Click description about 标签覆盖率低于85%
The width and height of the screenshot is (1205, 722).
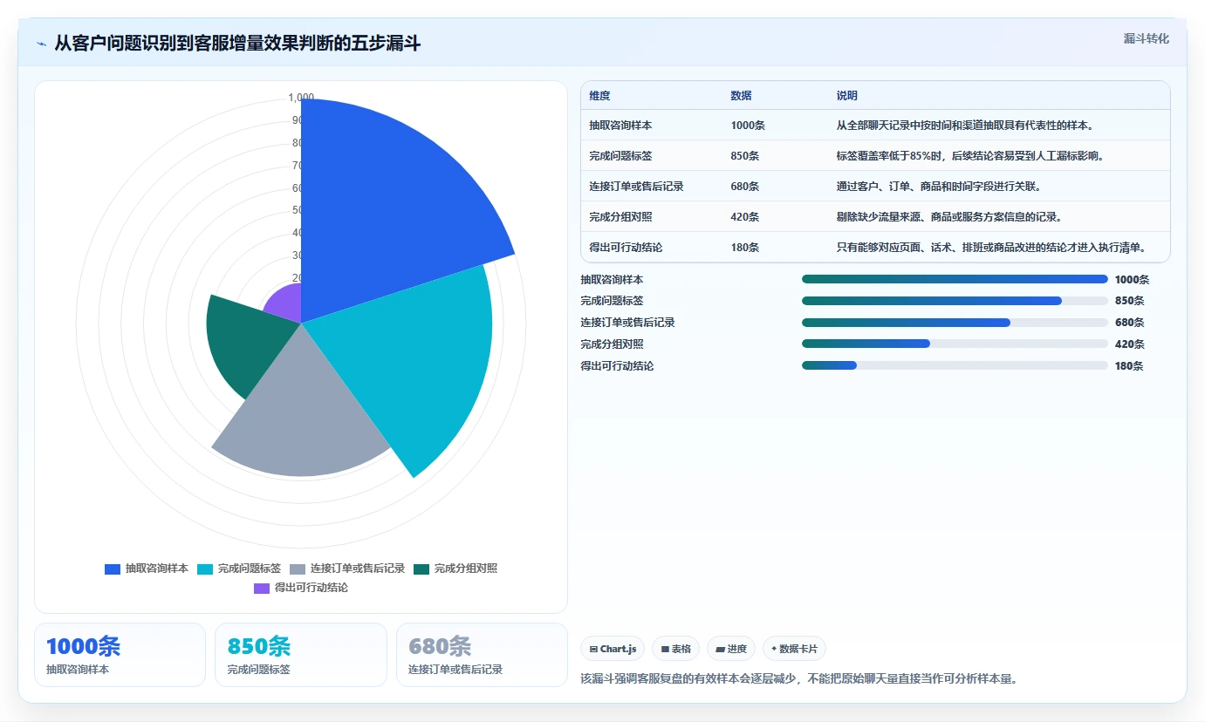(x=970, y=156)
